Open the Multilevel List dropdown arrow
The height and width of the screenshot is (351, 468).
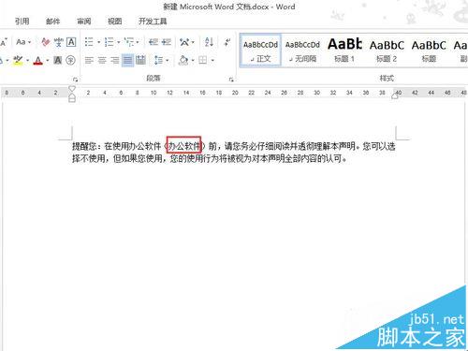(138, 42)
